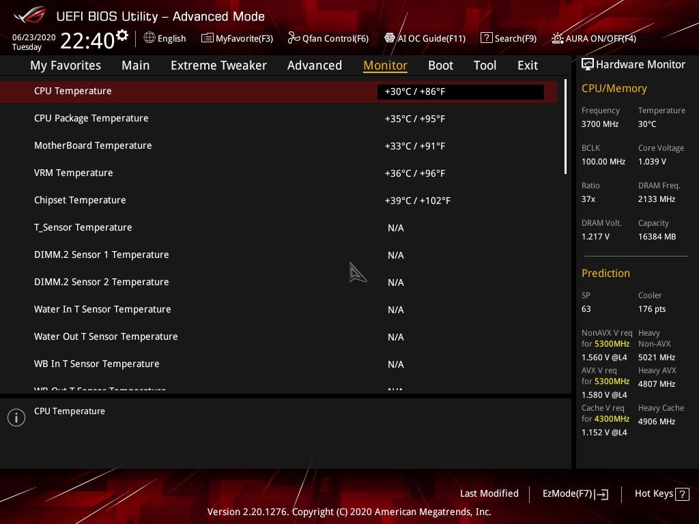
Task: Click the 3700 MHz frequency value
Action: tap(599, 124)
